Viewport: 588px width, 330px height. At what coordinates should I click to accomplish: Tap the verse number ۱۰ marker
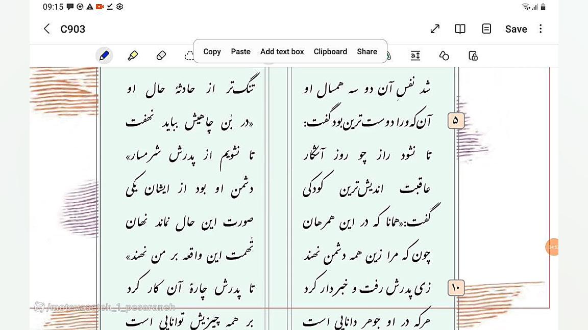(456, 288)
